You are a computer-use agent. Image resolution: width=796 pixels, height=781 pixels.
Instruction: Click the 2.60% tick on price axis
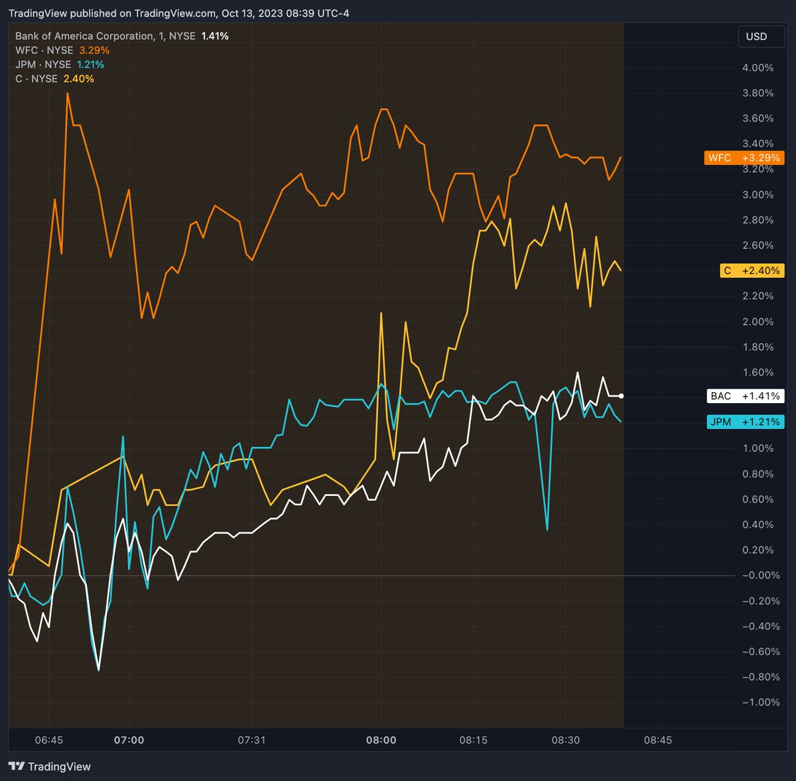758,245
